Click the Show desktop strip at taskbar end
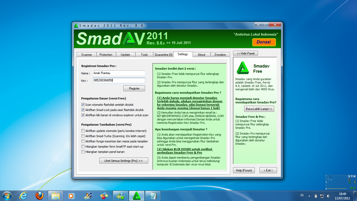Image resolution: width=357 pixels, height=201 pixels. pyautogui.click(x=355, y=196)
